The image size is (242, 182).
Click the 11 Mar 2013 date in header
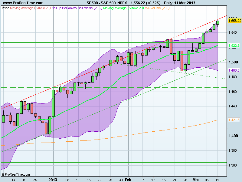(185, 3)
